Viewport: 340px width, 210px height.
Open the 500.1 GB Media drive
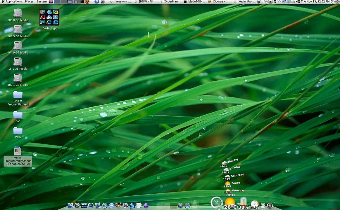click(x=18, y=80)
